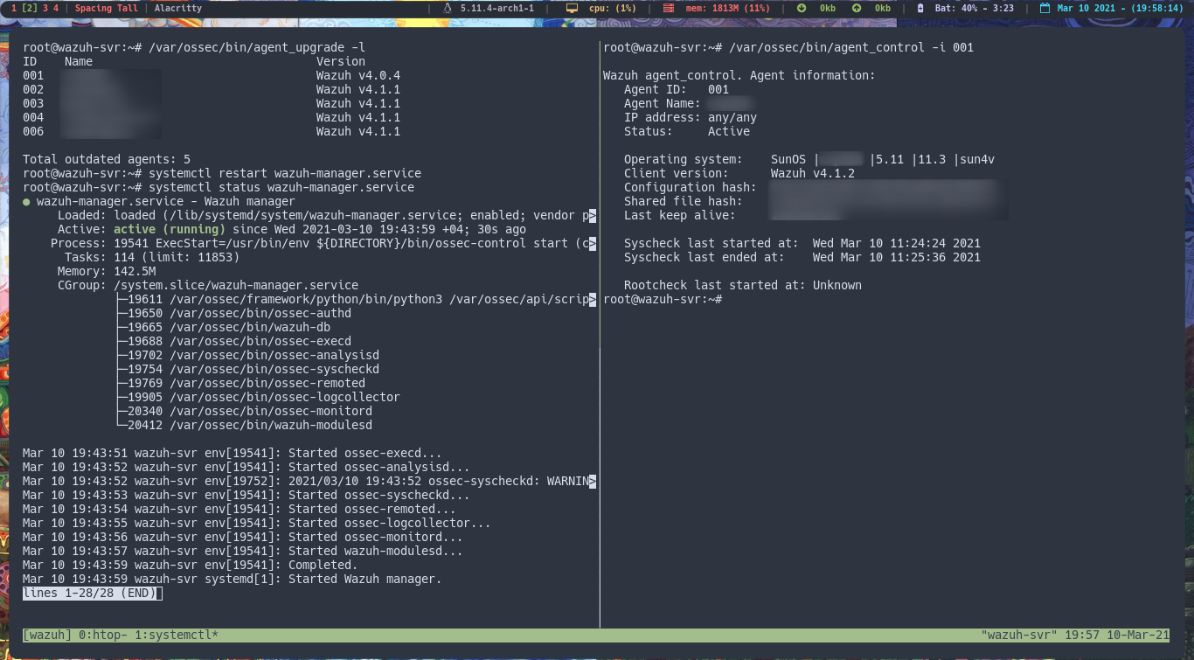Expand the truncated ExecStart process line chevron
The width and height of the screenshot is (1194, 660).
(594, 243)
